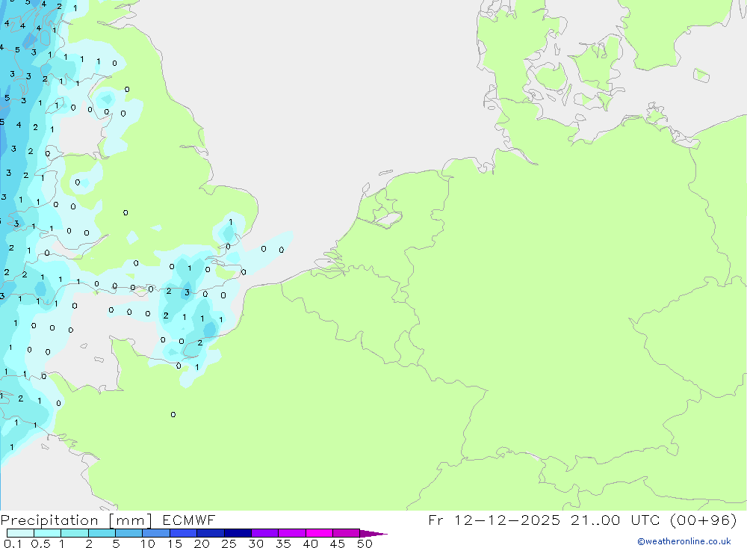The height and width of the screenshot is (548, 747).
Task: Select the 45–50 mm legend swatch
Action: 346,533
